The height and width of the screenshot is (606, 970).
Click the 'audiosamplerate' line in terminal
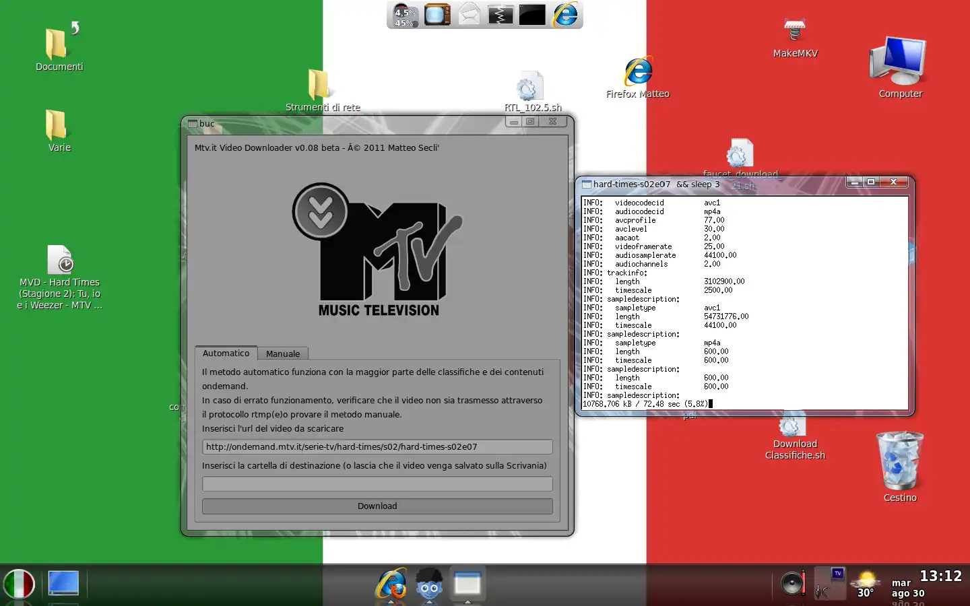click(x=659, y=255)
